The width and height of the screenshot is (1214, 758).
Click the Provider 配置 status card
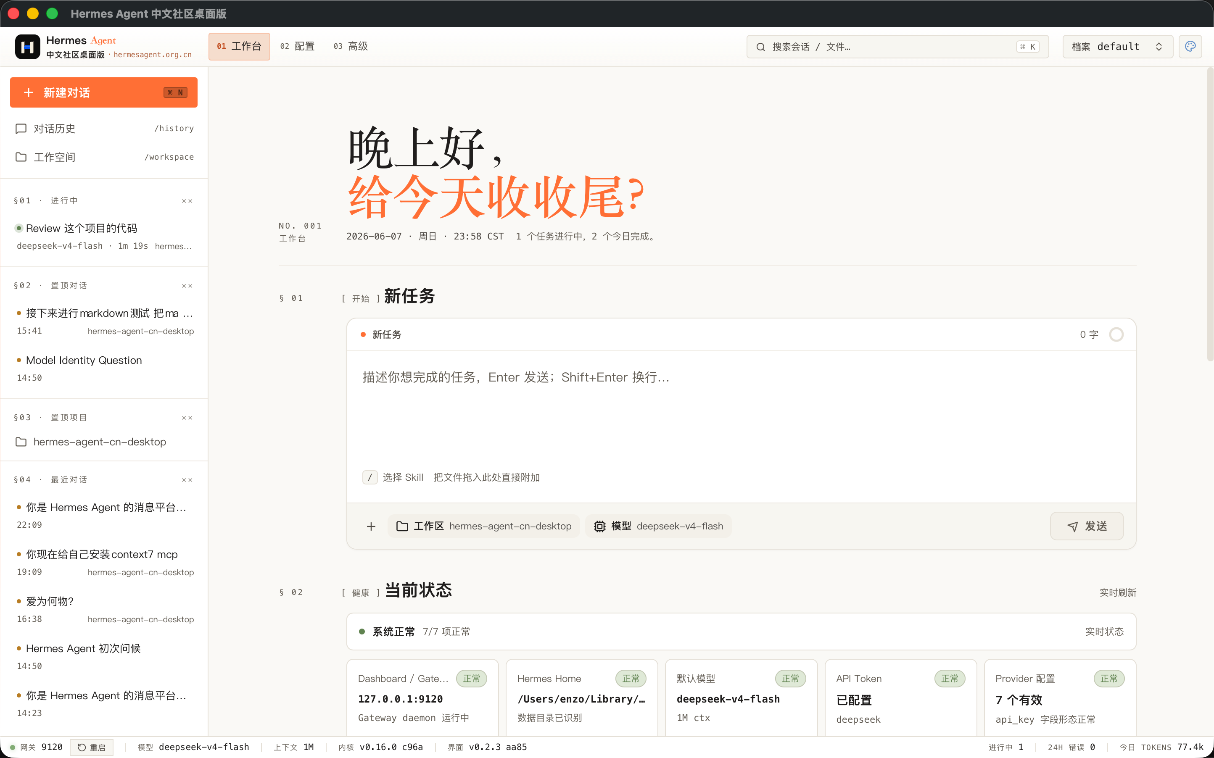[x=1060, y=698]
